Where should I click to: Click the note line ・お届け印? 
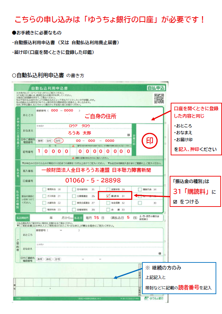[183, 140]
